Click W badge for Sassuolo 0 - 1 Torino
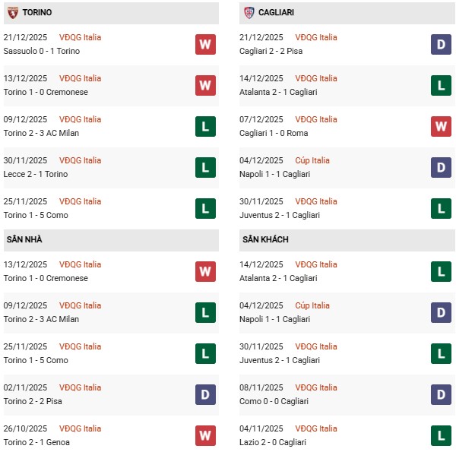This screenshot has height=452, width=456. (205, 44)
